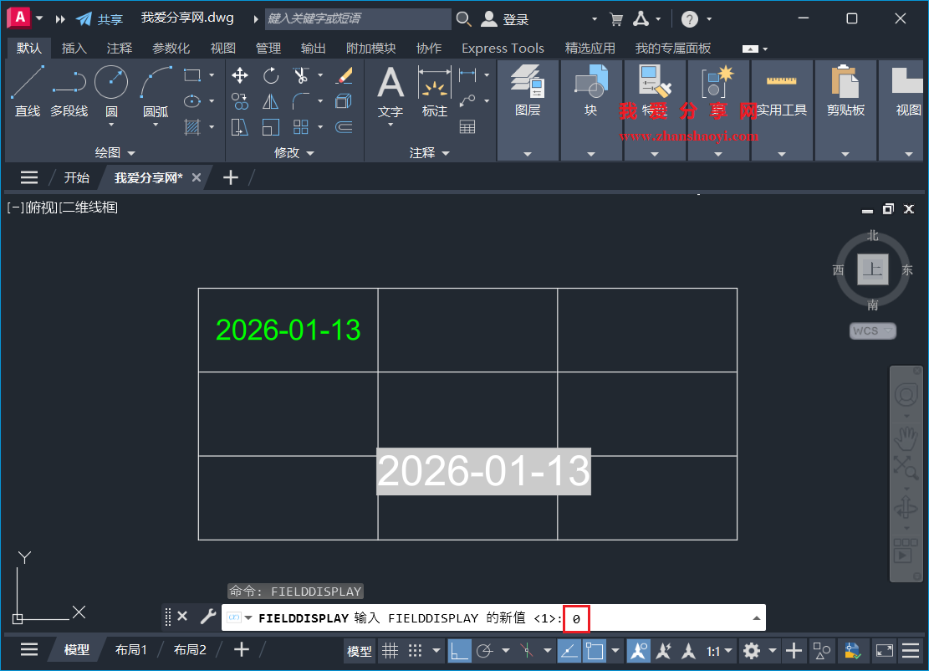Click the 键入关键字或短语 search field
The width and height of the screenshot is (929, 671).
click(355, 18)
